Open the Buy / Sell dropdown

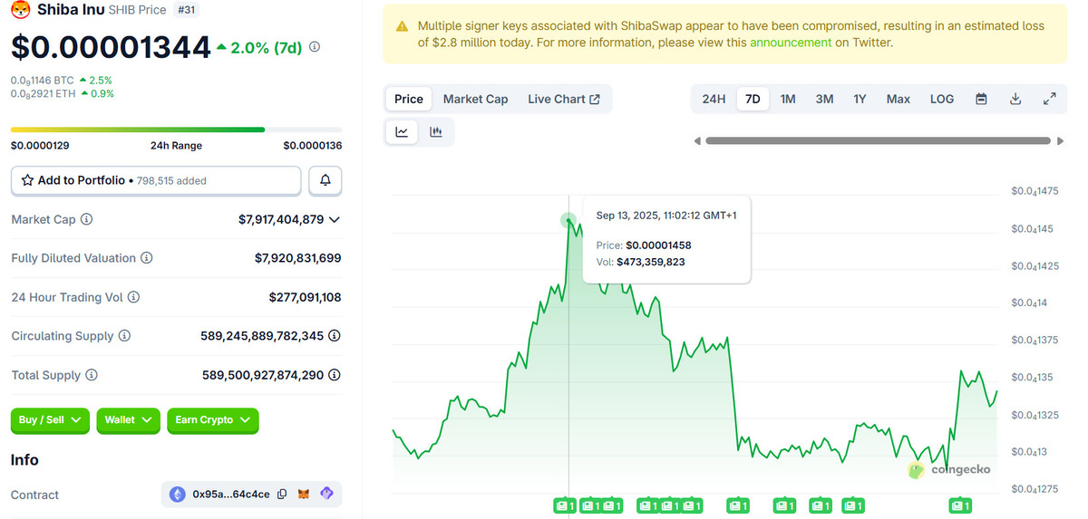point(50,420)
